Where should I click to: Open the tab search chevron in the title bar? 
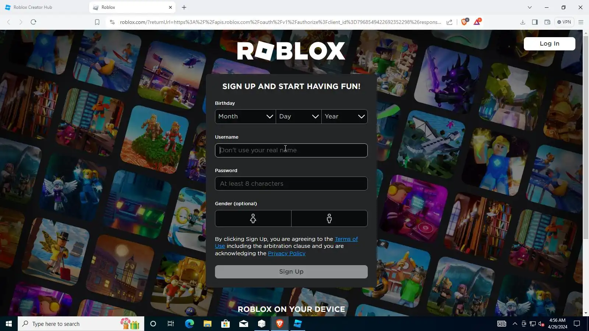point(530,7)
